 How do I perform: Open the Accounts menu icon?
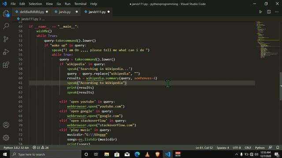[6, 125]
